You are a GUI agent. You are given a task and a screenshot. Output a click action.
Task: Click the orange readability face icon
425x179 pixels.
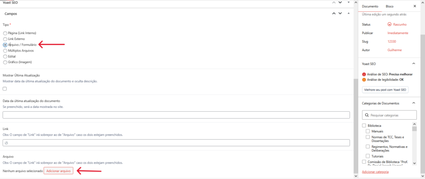coord(364,79)
